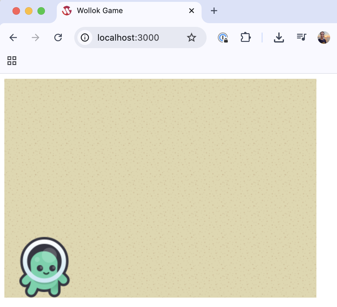The width and height of the screenshot is (337, 307).
Task: Open the extension icon with lock badge
Action: tap(223, 38)
